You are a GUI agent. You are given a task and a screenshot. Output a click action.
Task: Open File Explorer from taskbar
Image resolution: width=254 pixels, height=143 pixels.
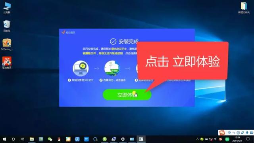(x=32, y=139)
